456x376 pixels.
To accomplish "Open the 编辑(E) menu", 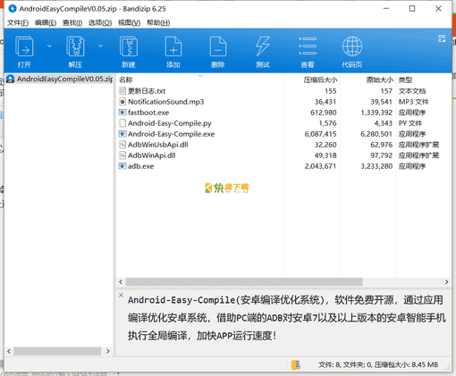I will tap(46, 23).
